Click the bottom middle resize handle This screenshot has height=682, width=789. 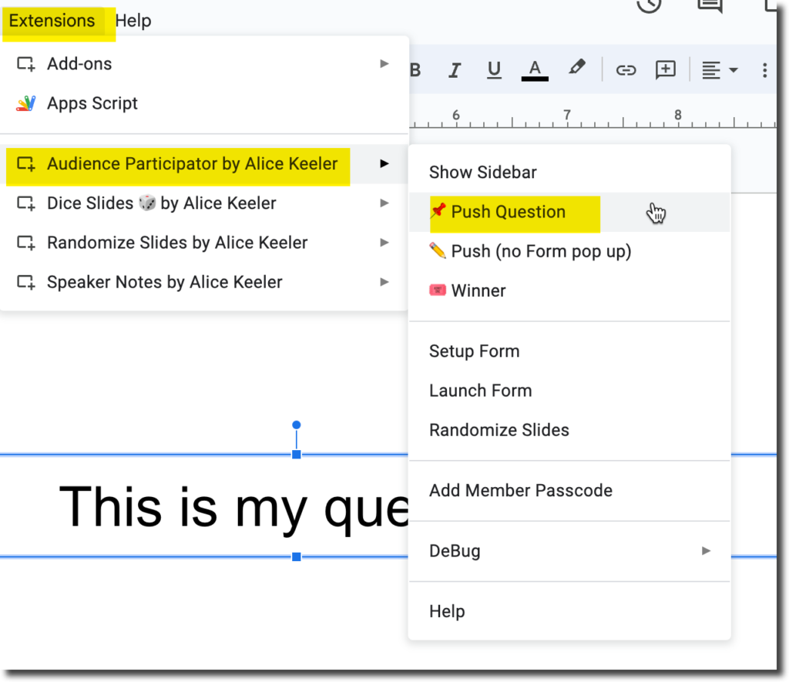click(297, 556)
